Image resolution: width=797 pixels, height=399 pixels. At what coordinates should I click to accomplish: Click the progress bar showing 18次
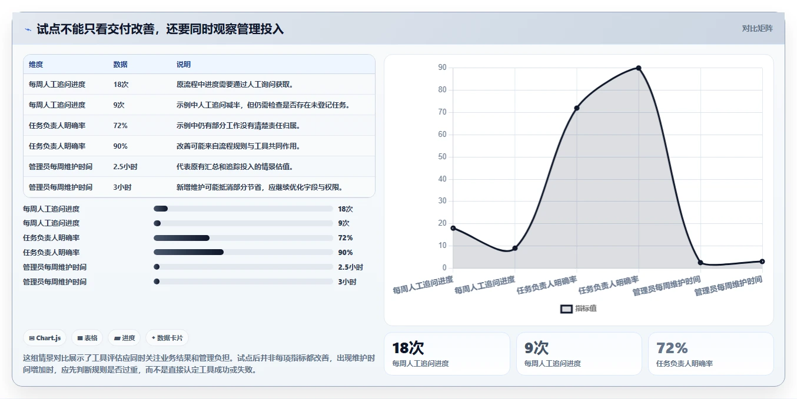pyautogui.click(x=243, y=209)
